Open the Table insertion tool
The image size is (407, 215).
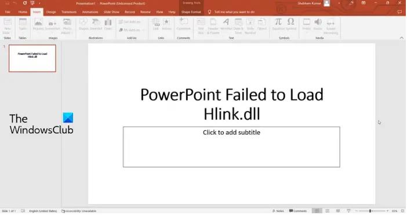click(23, 25)
